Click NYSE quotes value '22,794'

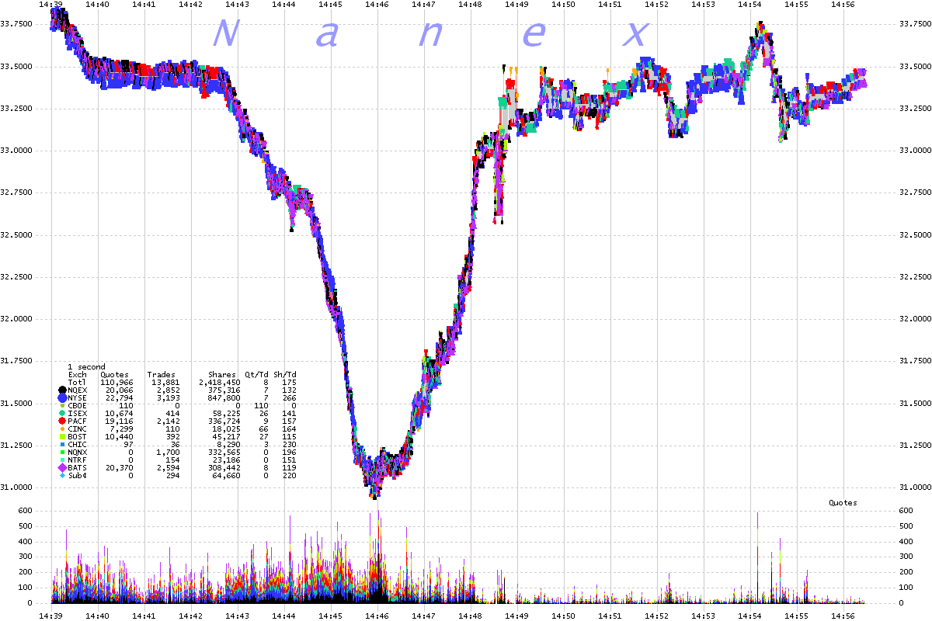coord(120,398)
